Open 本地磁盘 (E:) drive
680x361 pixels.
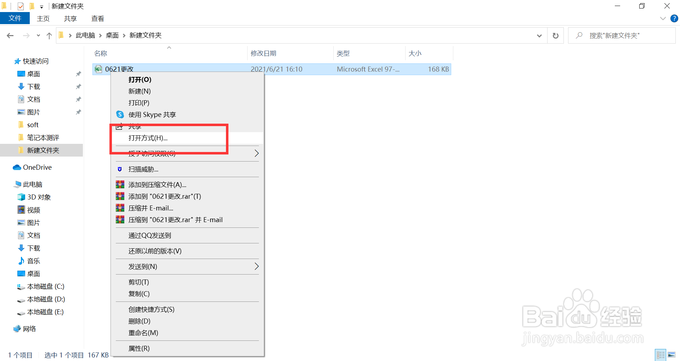click(x=45, y=312)
